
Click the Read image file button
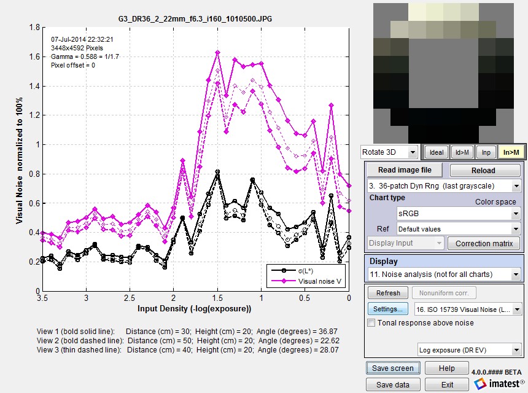pos(405,170)
